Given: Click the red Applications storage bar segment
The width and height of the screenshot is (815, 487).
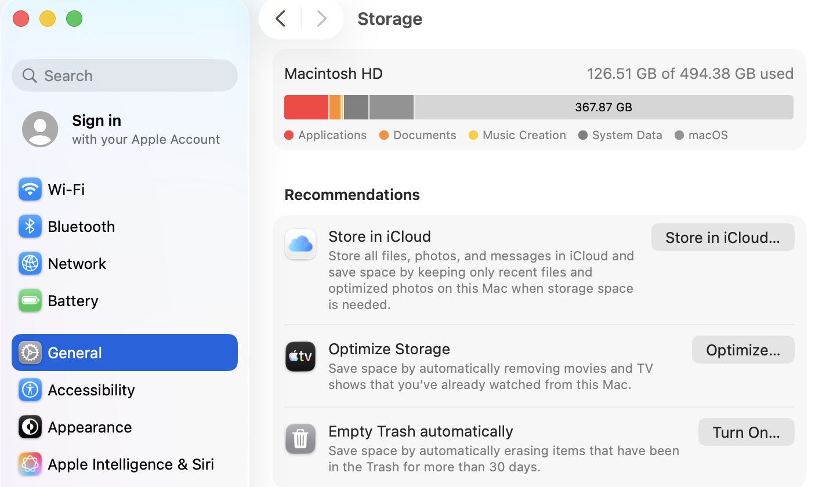Looking at the screenshot, I should coord(306,107).
